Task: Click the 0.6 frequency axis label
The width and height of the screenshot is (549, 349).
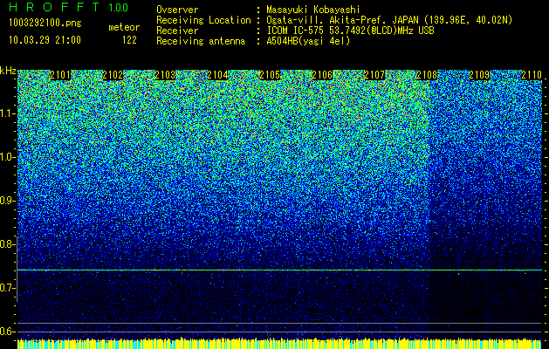Action: pyautogui.click(x=7, y=332)
